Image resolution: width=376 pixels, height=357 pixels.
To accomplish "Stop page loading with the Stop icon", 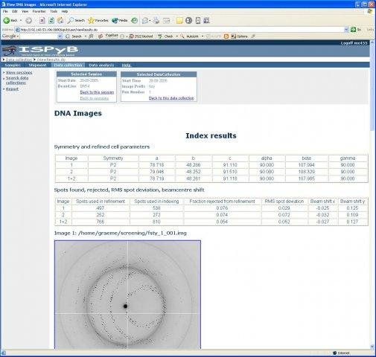I will (42, 20).
